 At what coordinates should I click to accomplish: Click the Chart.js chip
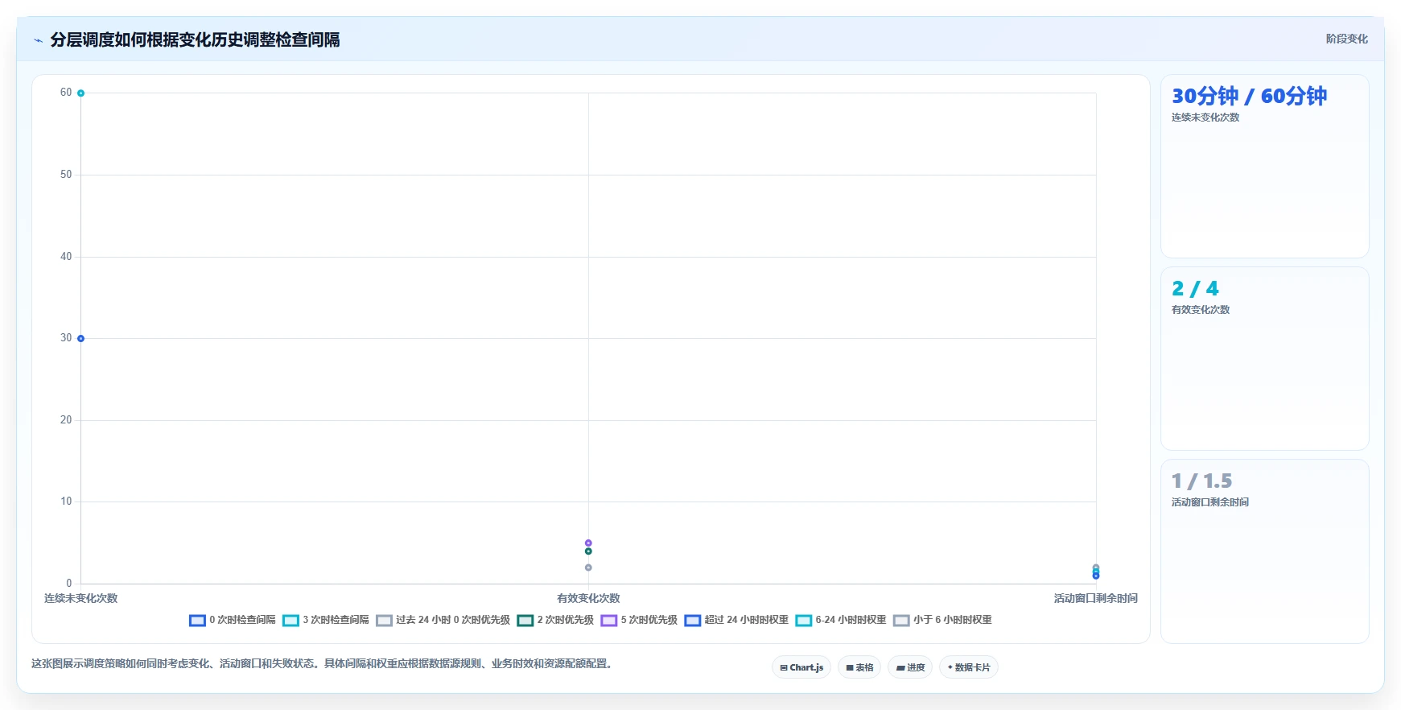(801, 667)
